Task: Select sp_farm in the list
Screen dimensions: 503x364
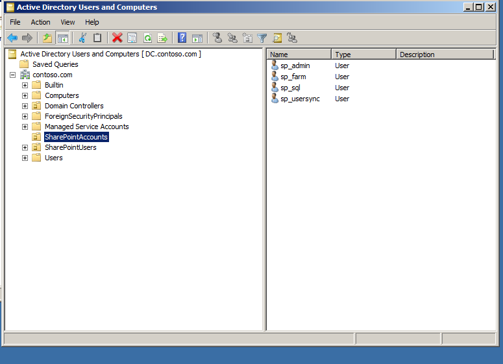Action: pos(293,77)
